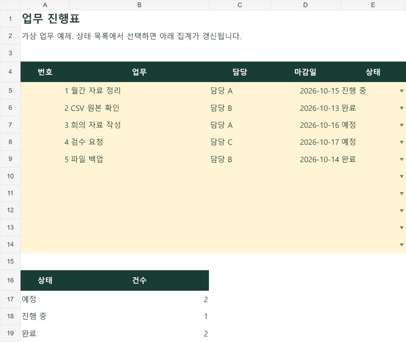Select the date cell 2026-10-13
The height and width of the screenshot is (342, 406).
pyautogui.click(x=305, y=108)
